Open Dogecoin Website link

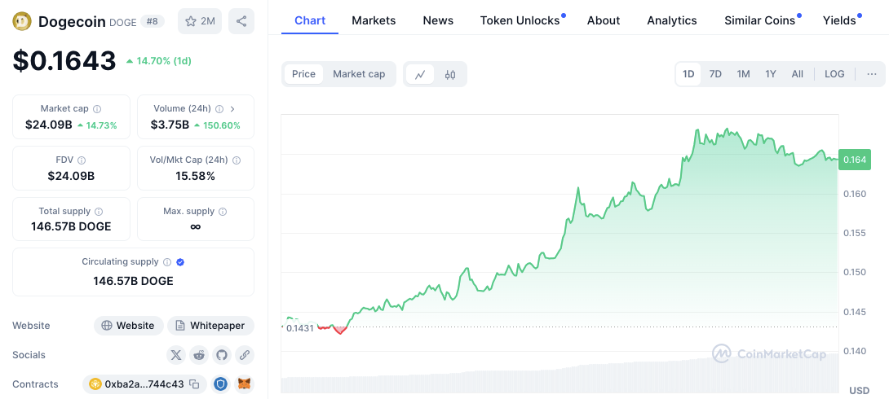[129, 326]
